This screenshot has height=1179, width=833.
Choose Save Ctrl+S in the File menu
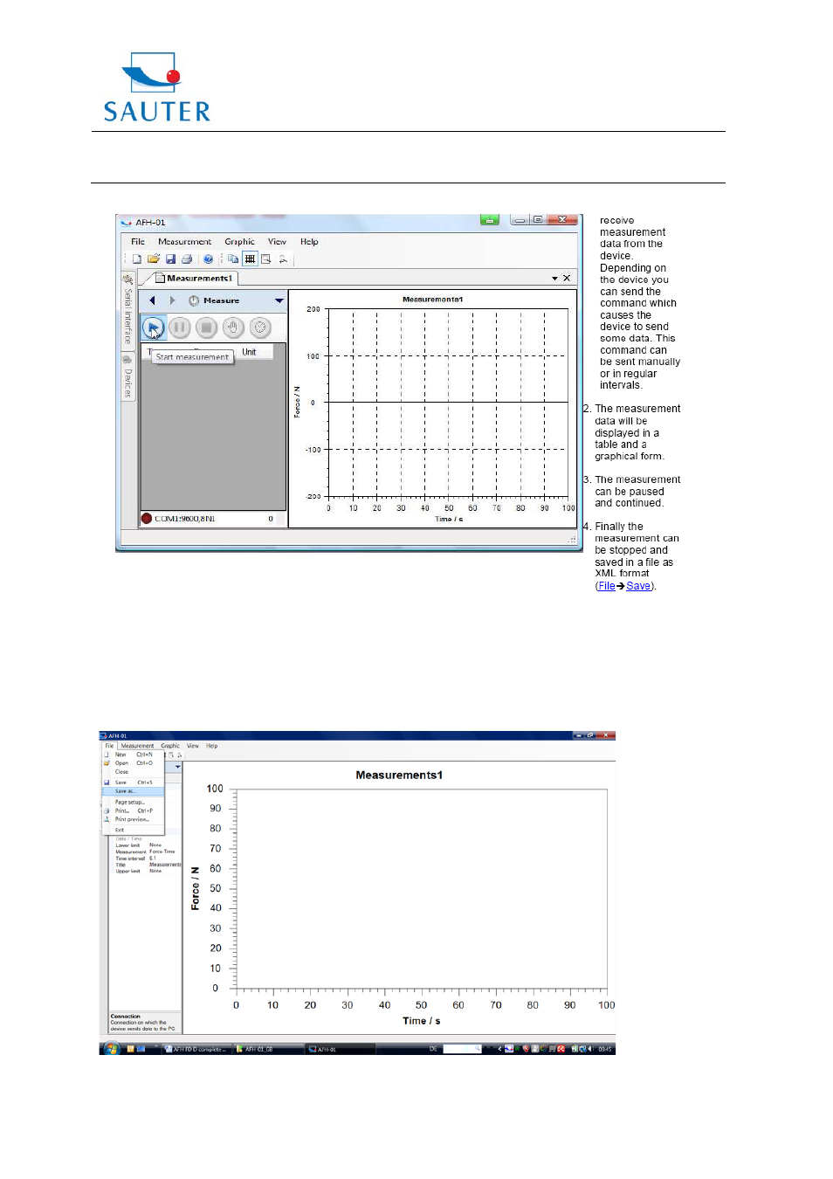tap(134, 783)
